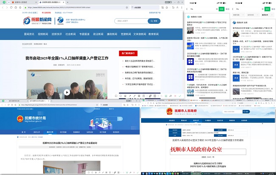Click the 抚顺市人民政府 national emblem logo
Image resolution: width=276 pixels, height=175 pixels.
click(x=169, y=111)
